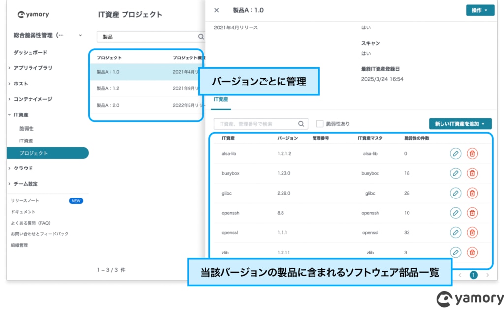Edit the glibc row pencil icon

click(x=455, y=193)
